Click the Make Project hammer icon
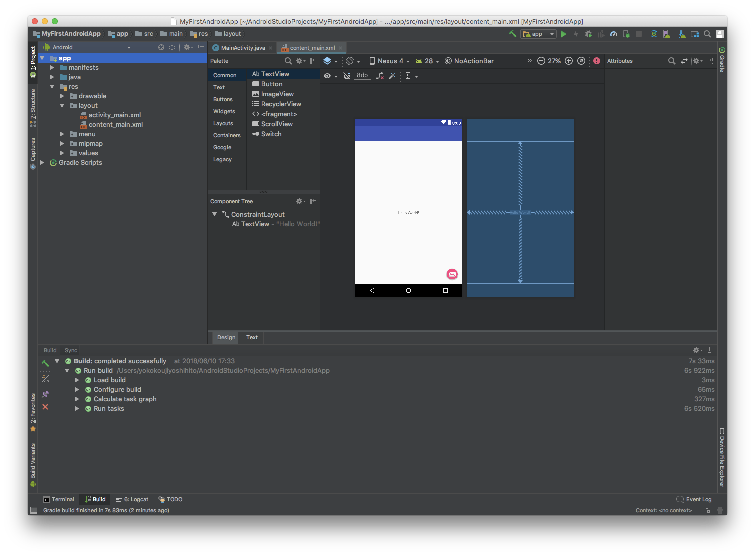Screen dimensions: 755x555 point(512,34)
